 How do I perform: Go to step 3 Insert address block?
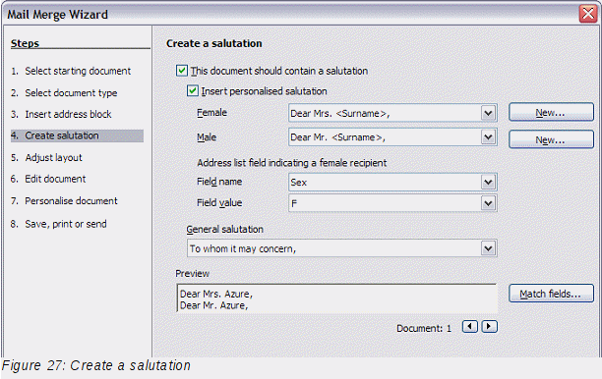(x=61, y=114)
